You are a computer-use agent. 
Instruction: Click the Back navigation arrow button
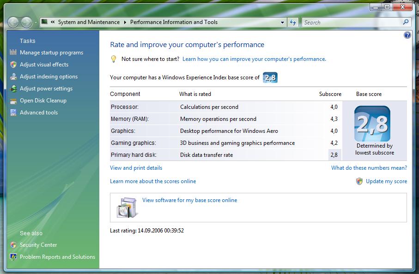pos(13,23)
